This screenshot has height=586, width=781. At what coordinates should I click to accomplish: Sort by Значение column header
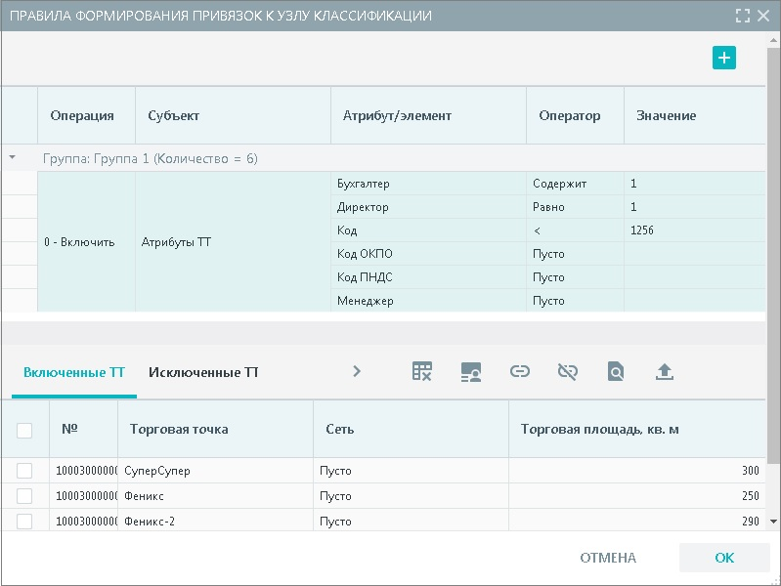[x=694, y=115]
